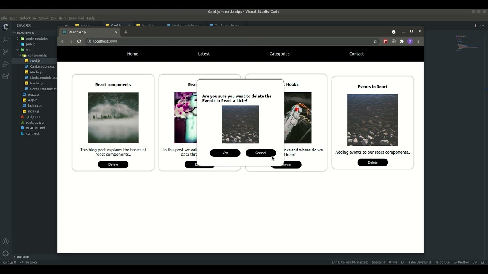Open the Selection menu in VS Code
This screenshot has height=274, width=488.
pyautogui.click(x=28, y=18)
